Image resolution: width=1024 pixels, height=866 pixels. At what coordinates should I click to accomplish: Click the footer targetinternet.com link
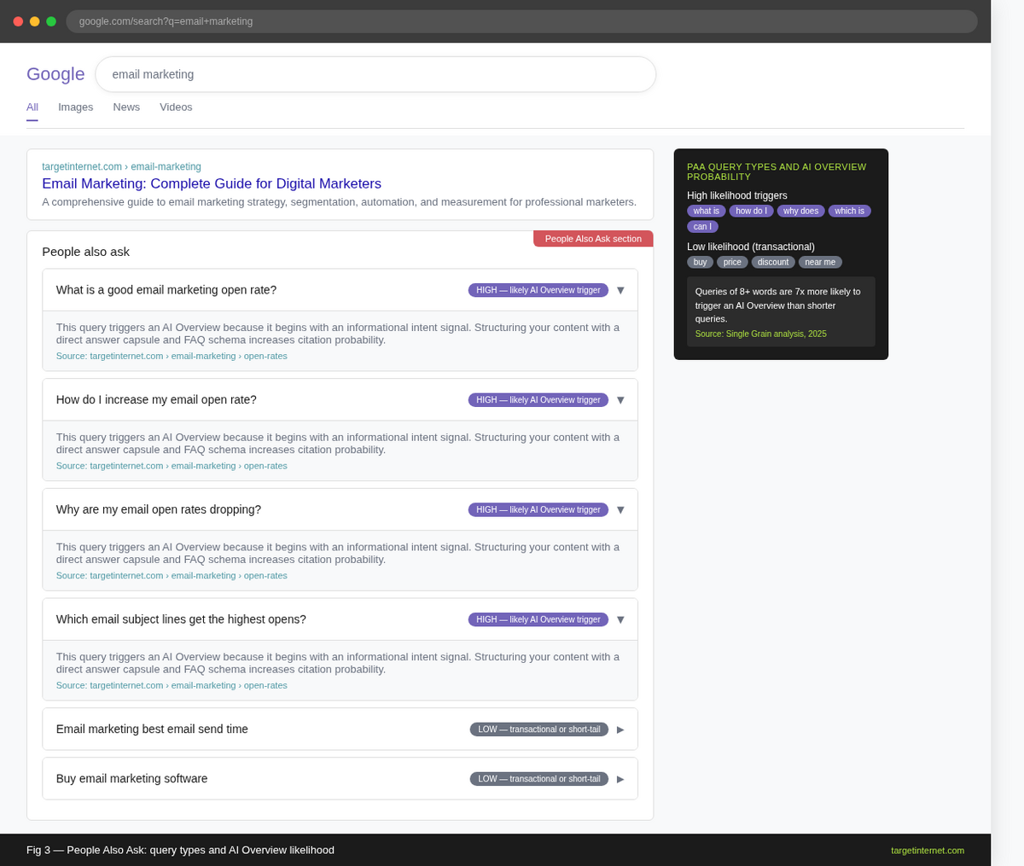coord(927,850)
